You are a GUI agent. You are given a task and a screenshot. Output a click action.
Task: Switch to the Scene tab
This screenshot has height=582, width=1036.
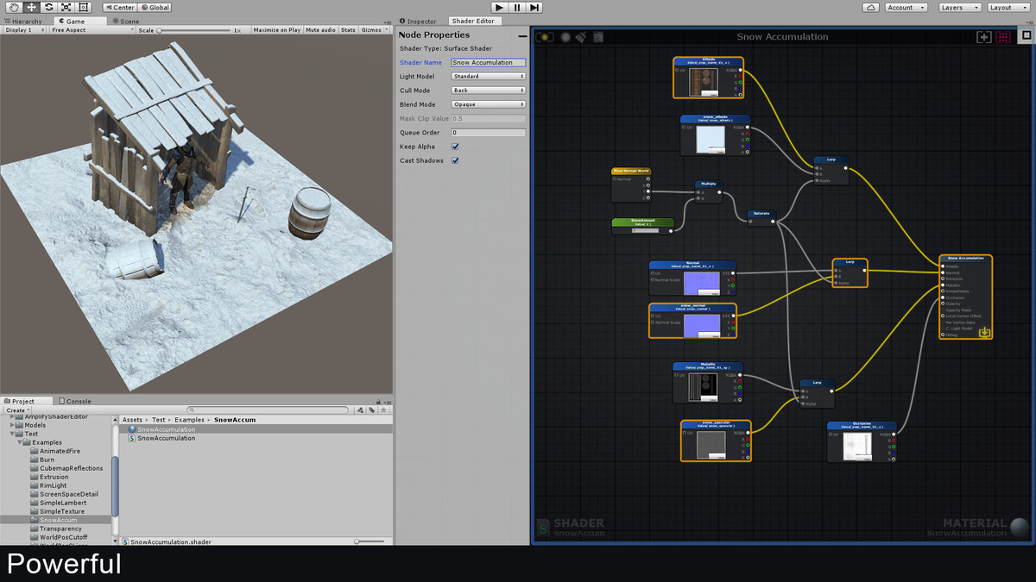pos(125,21)
